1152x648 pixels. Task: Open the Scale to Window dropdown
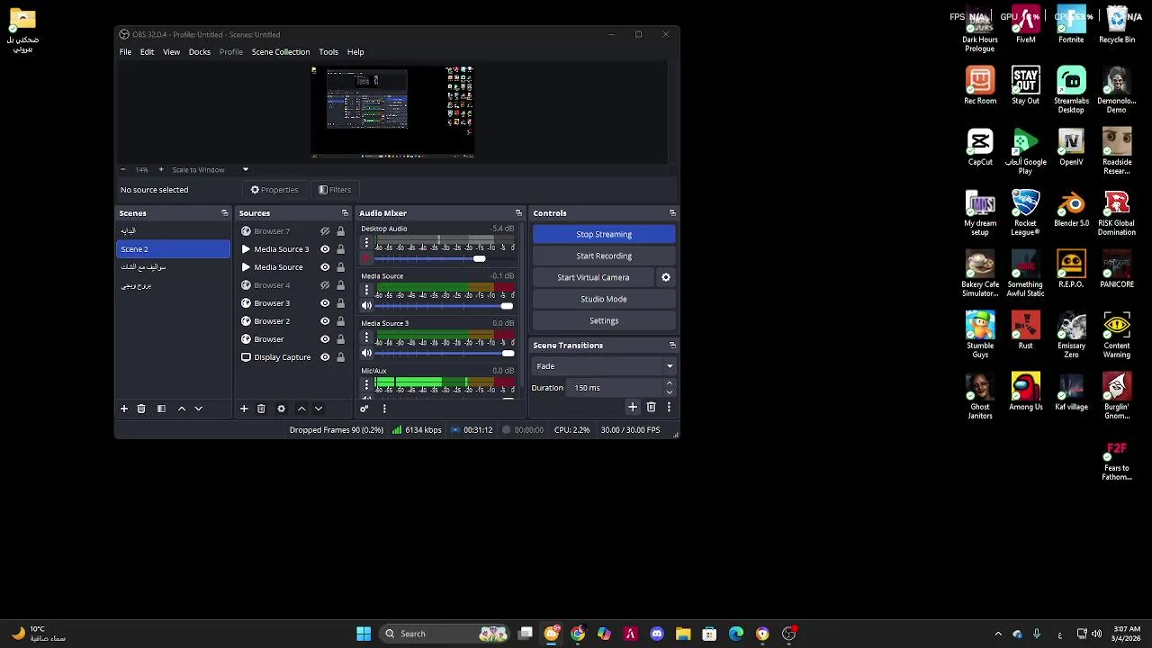[211, 169]
